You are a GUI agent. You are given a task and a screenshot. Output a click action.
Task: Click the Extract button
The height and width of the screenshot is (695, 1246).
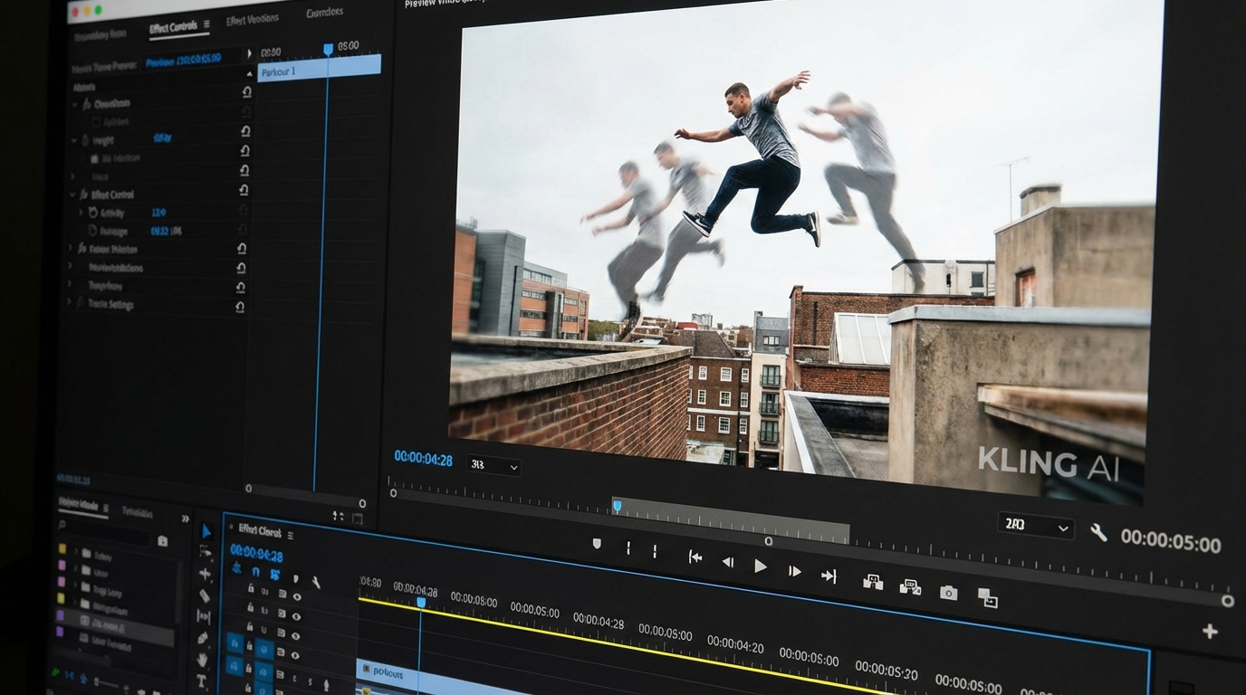point(910,587)
